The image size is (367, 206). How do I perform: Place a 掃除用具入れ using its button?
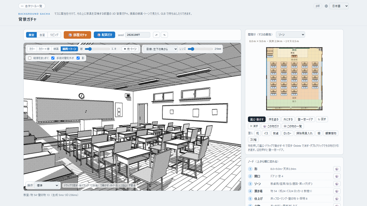pyautogui.click(x=304, y=133)
